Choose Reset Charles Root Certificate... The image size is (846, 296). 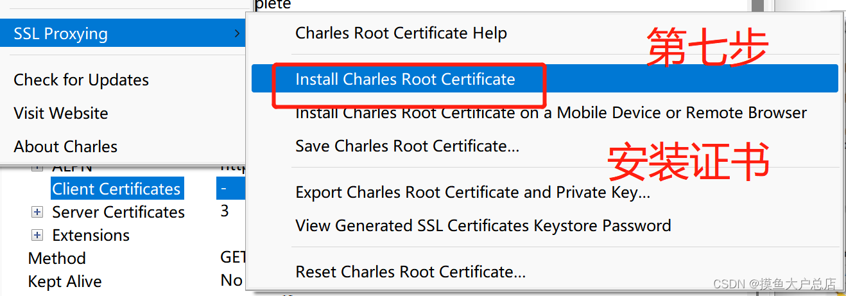coord(410,272)
